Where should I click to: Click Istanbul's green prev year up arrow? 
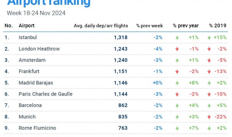(x=177, y=38)
